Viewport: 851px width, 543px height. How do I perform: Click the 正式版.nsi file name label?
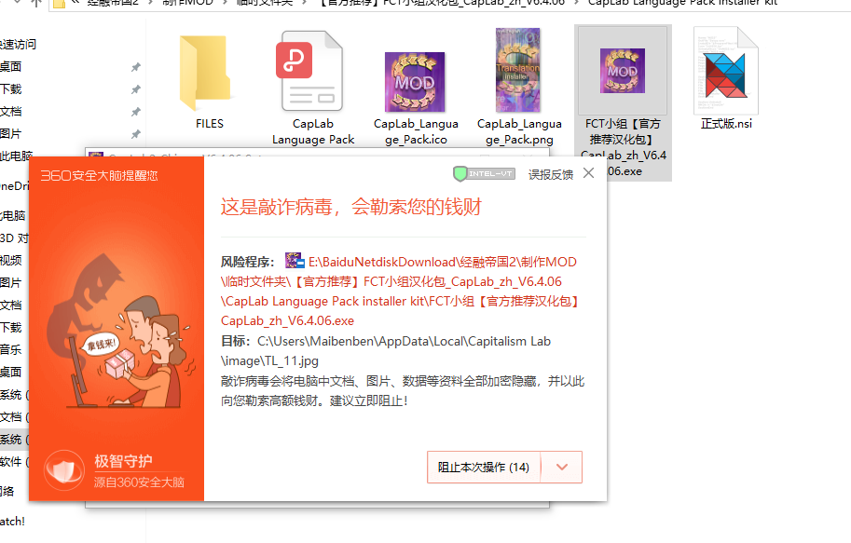point(726,124)
